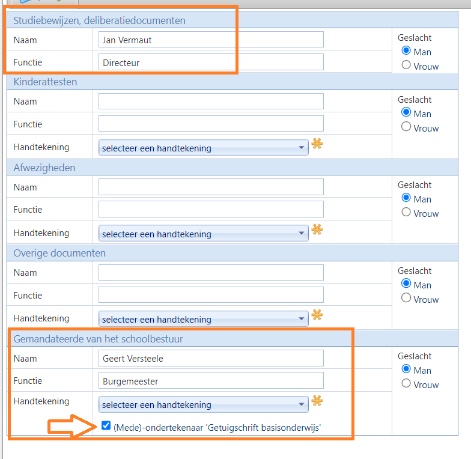Click the asterisk icon beside Afwezigheden Handtekening
The height and width of the screenshot is (459, 471).
(x=317, y=229)
